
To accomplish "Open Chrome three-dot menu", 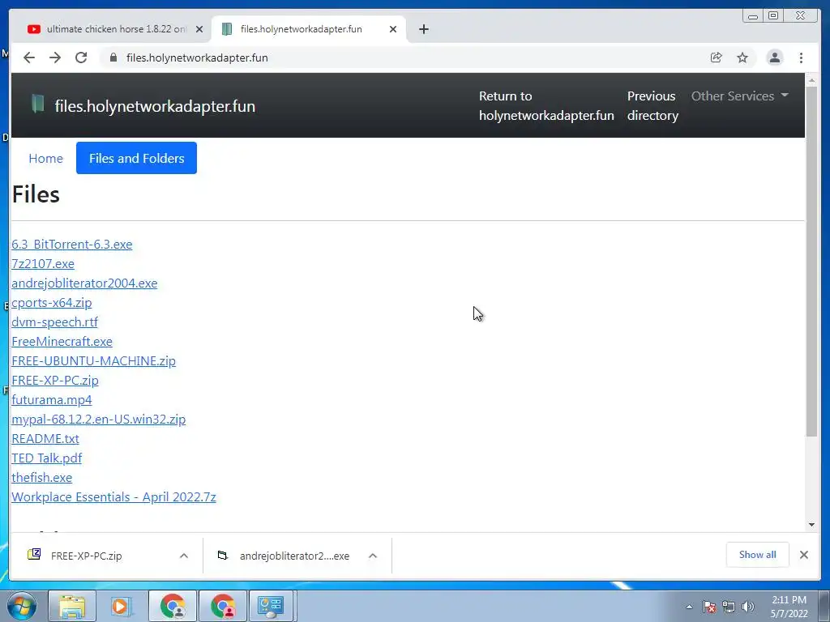I will [801, 58].
